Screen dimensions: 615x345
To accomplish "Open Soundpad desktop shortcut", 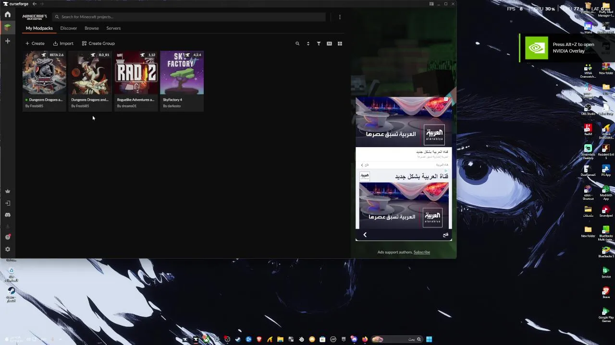I will 606,211.
